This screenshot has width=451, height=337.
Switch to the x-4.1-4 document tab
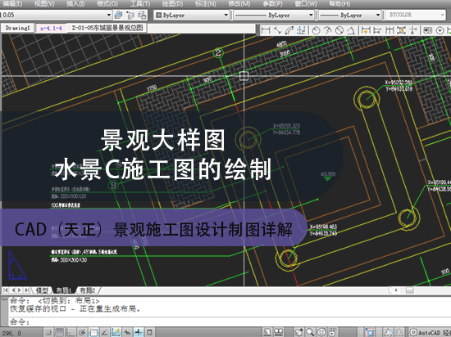[x=51, y=28]
